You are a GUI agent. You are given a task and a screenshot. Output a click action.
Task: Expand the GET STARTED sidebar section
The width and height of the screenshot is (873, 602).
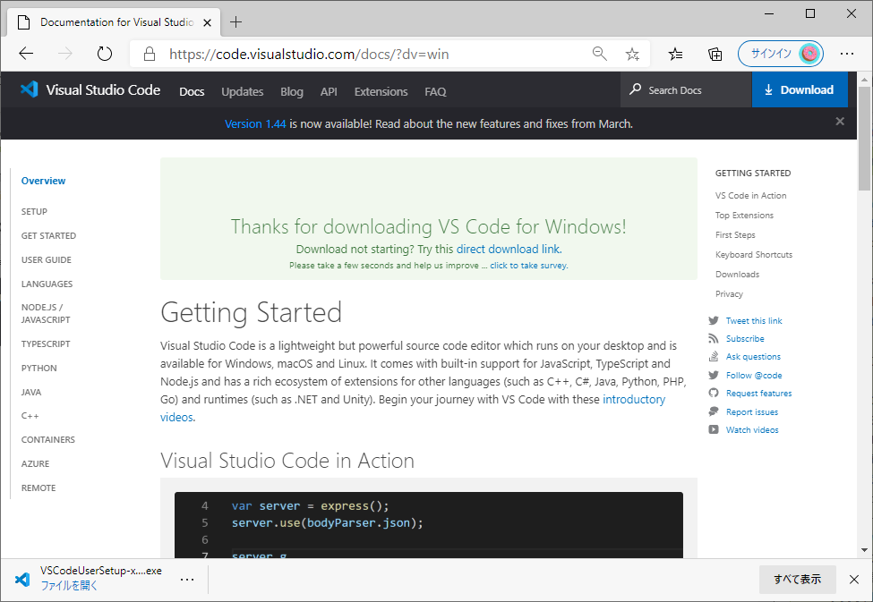48,235
